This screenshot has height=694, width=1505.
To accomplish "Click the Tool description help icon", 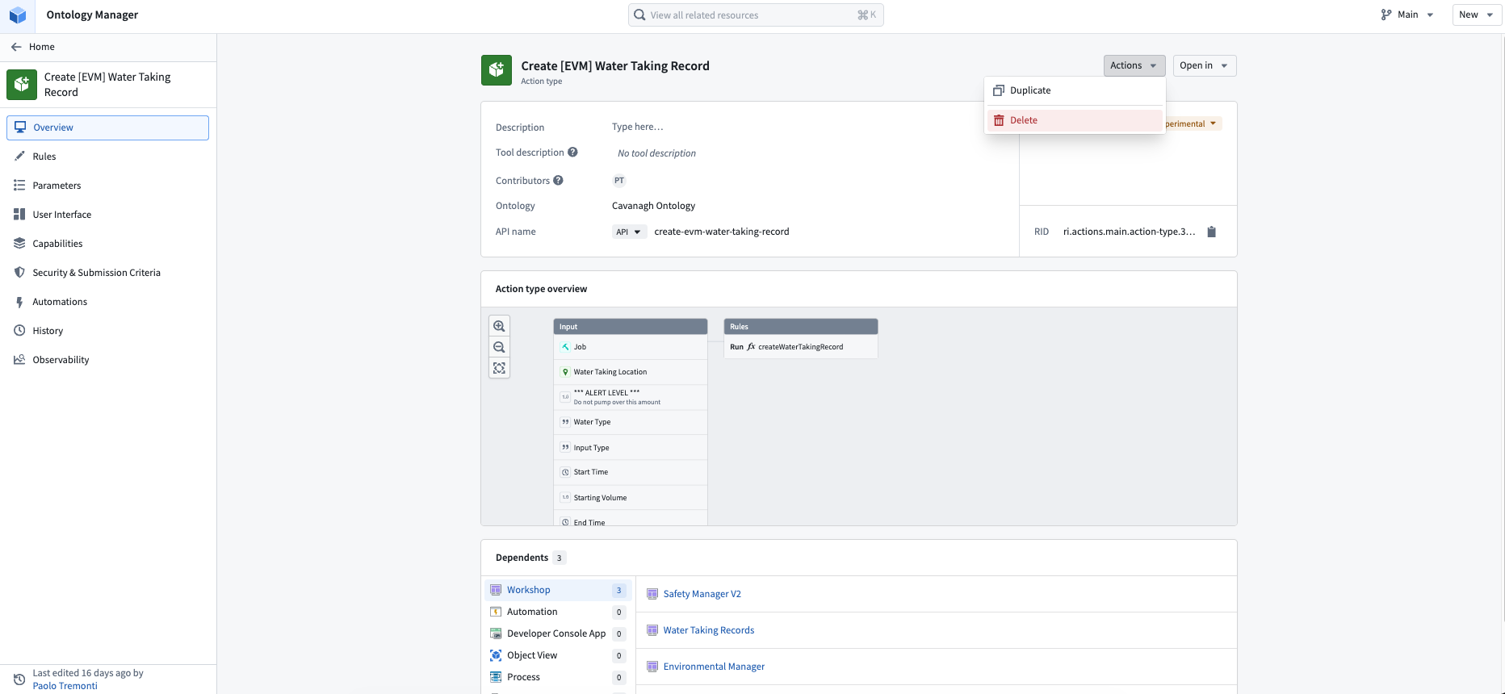I will pos(572,153).
